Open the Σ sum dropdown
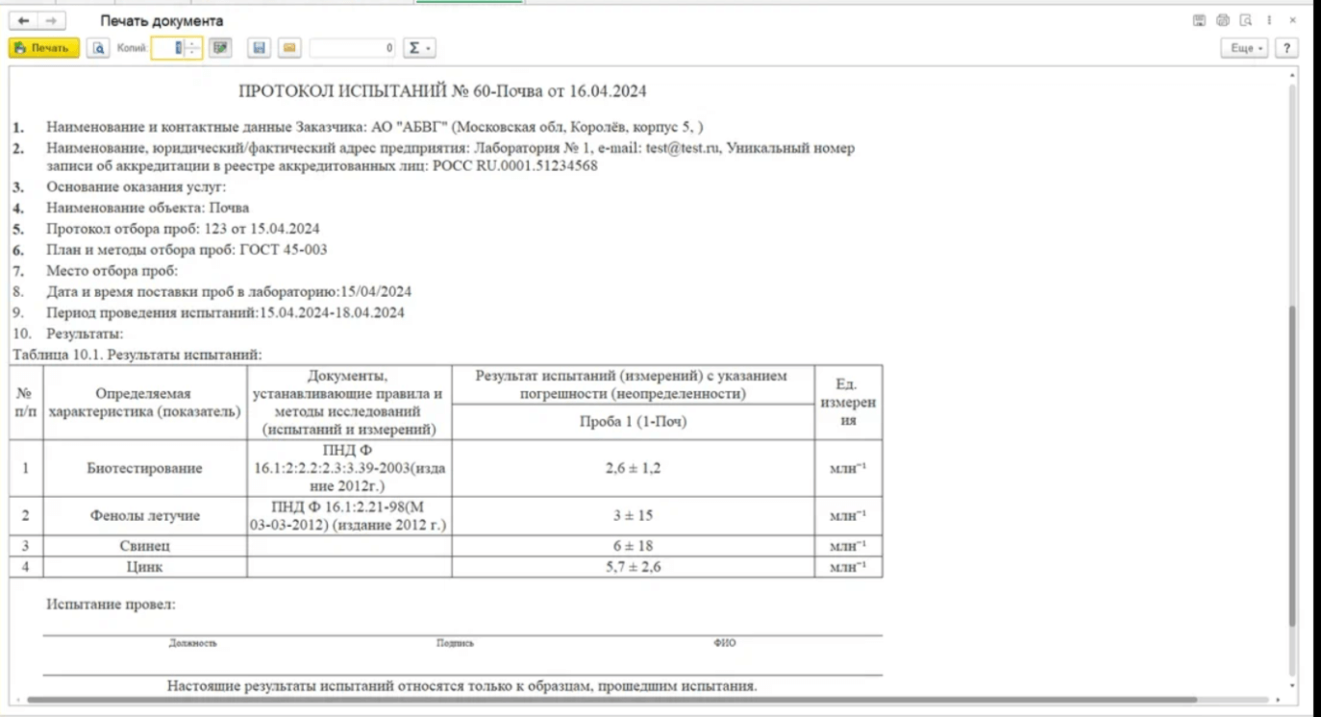 point(417,48)
